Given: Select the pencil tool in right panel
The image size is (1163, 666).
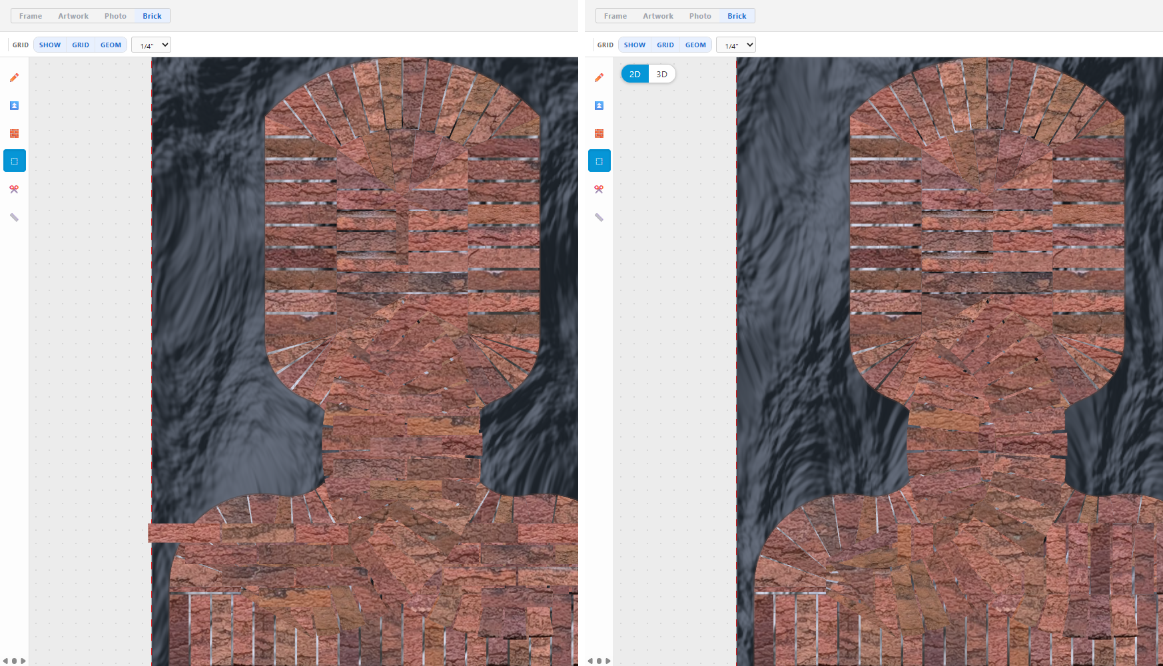Looking at the screenshot, I should [x=599, y=78].
